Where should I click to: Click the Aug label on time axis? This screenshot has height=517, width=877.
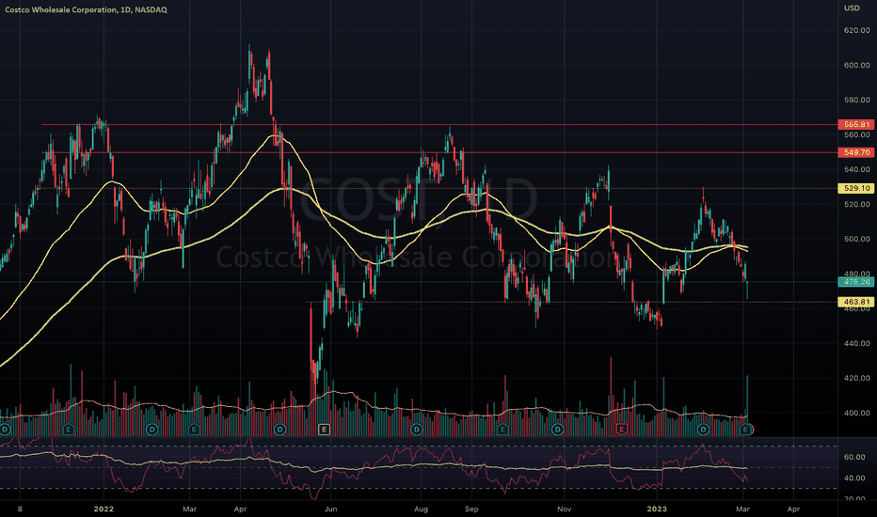[421, 509]
